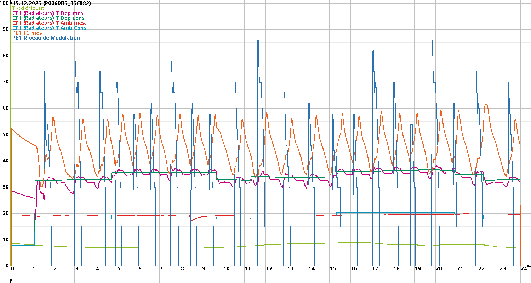Image resolution: width=531 pixels, height=283 pixels.
Task: Click the X-axis hour label 5
Action: 119,269
